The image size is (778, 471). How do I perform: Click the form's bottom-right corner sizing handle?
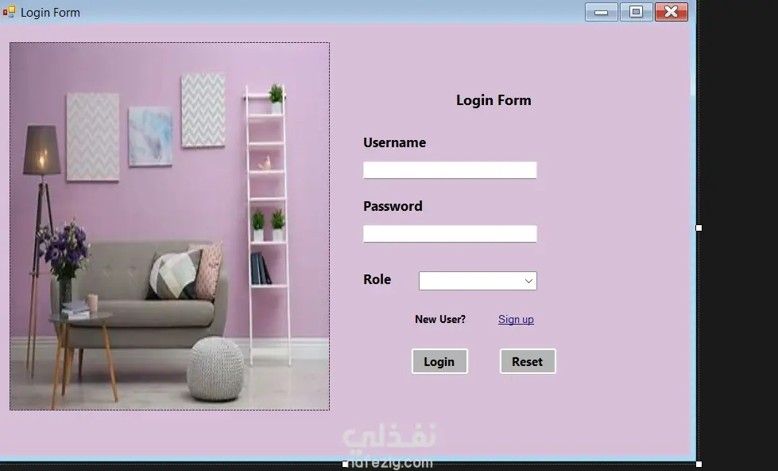tap(699, 464)
